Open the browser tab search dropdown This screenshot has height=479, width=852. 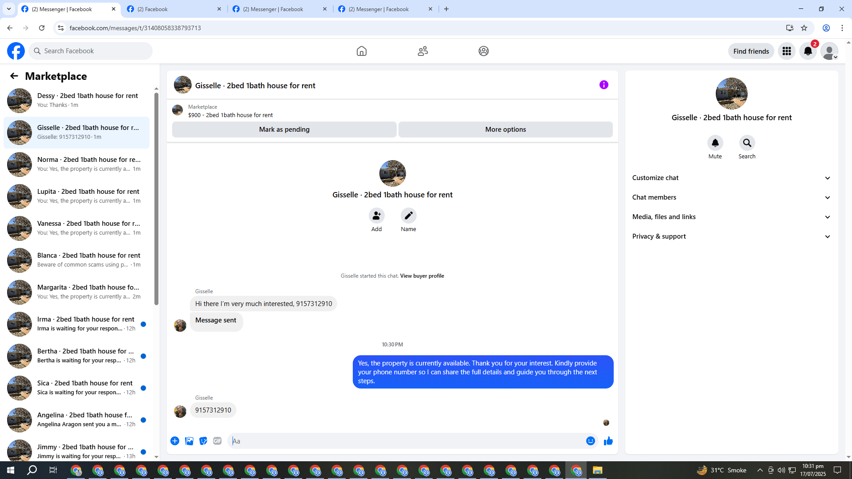9,9
